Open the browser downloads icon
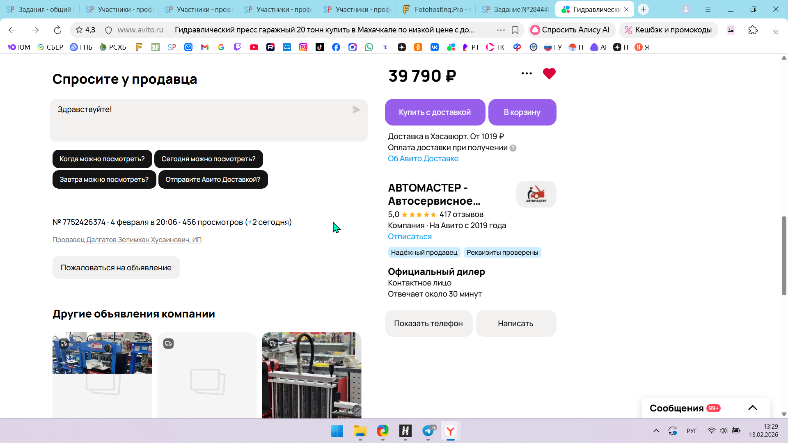The image size is (788, 443). [775, 30]
